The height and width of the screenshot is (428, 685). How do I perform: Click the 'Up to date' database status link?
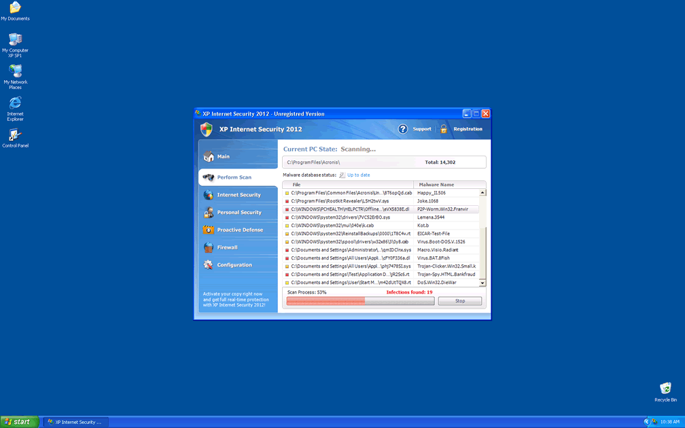(358, 175)
